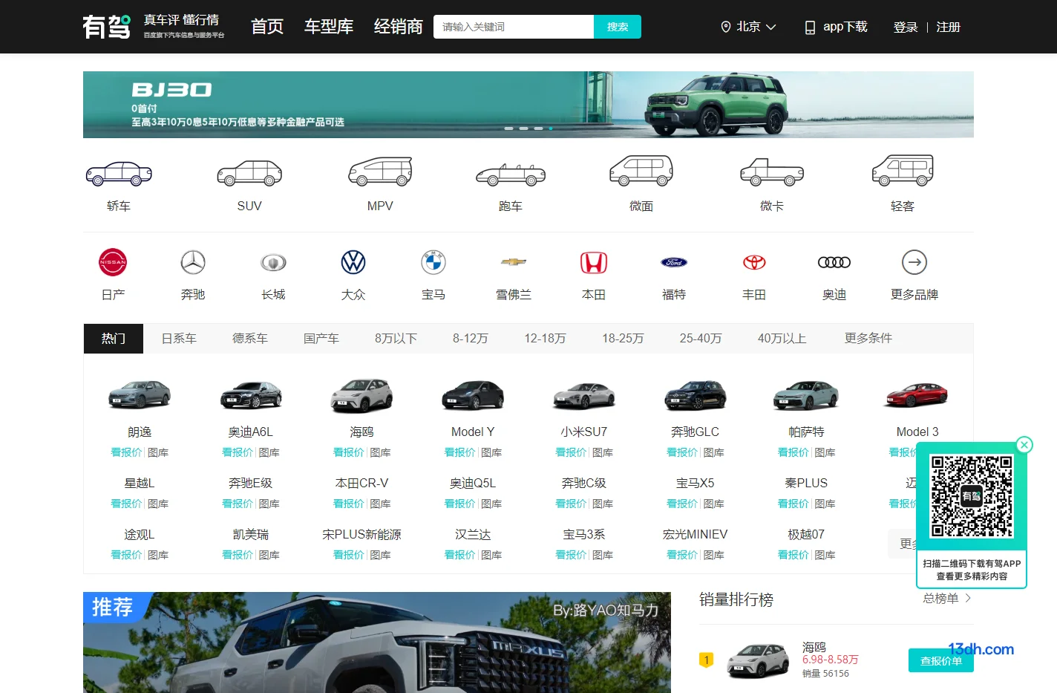Close the QR code popup
This screenshot has width=1057, height=693.
[1024, 445]
